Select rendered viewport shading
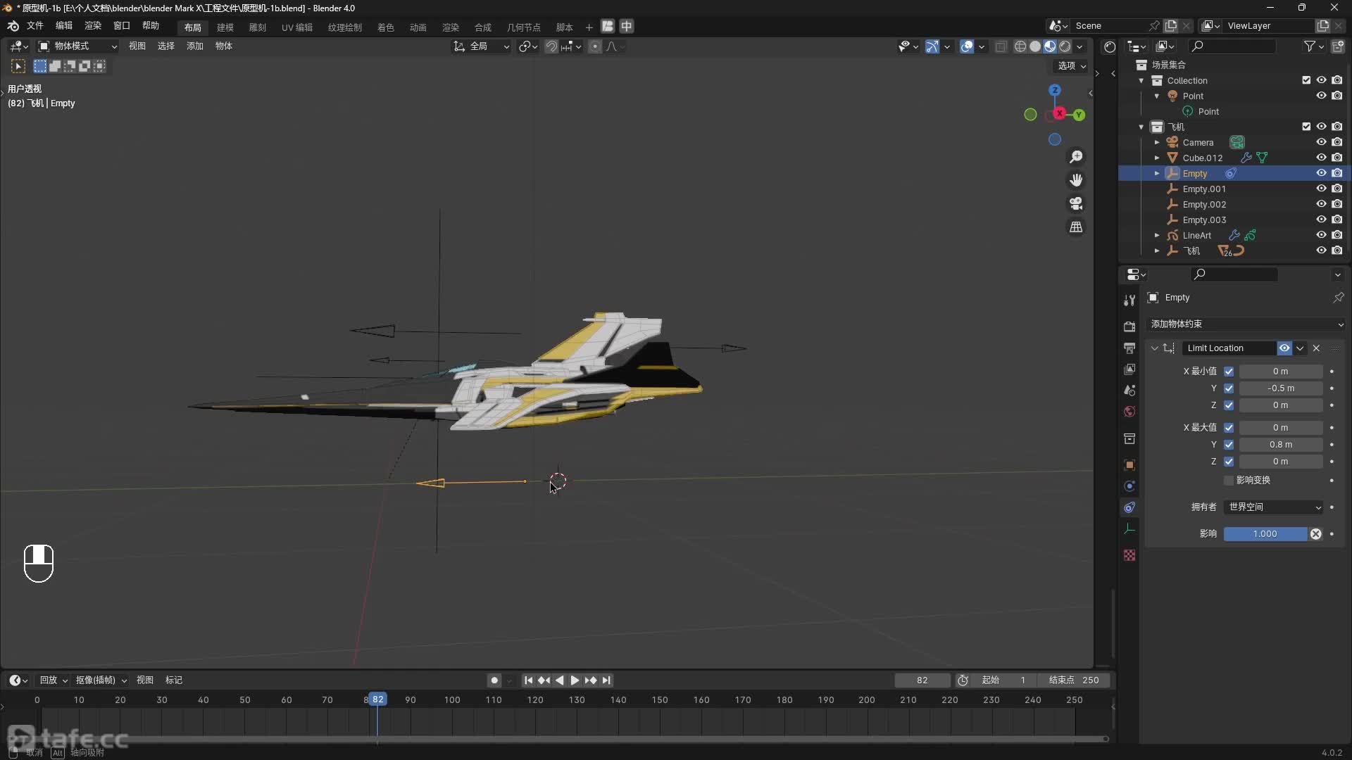This screenshot has height=760, width=1352. click(1065, 46)
